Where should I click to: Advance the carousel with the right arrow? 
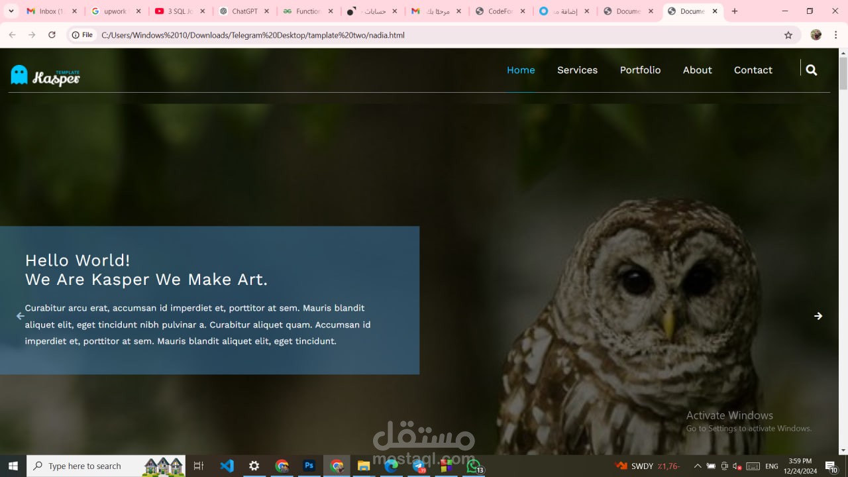pyautogui.click(x=819, y=316)
